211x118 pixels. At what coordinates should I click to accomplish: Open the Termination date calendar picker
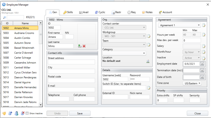(202, 71)
